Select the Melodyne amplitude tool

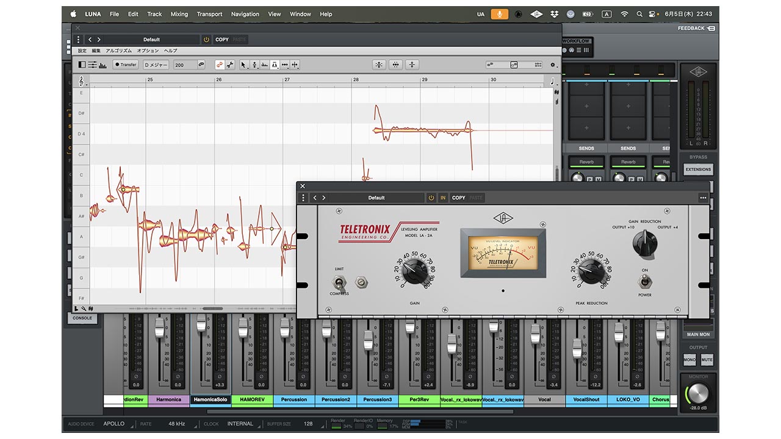coord(275,65)
